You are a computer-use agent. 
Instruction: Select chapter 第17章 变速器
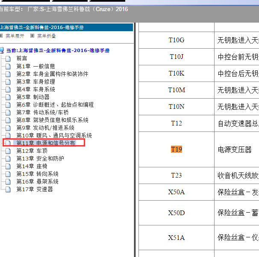click(35, 190)
